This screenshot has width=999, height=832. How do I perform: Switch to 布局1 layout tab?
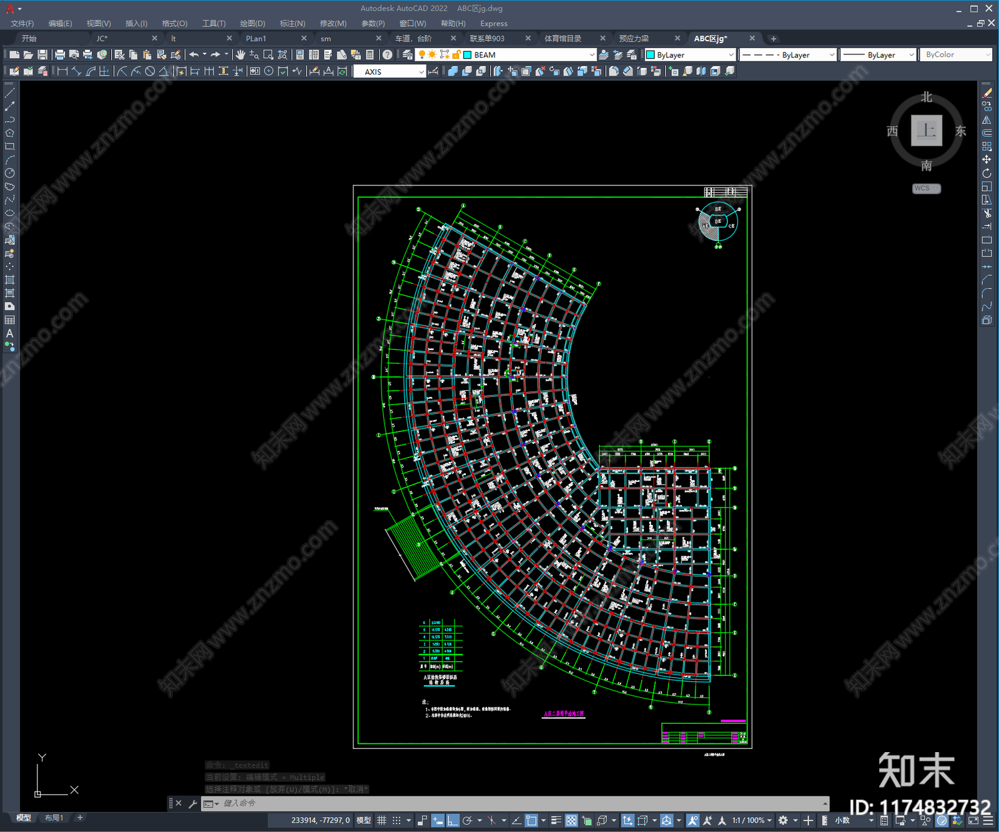pos(54,818)
